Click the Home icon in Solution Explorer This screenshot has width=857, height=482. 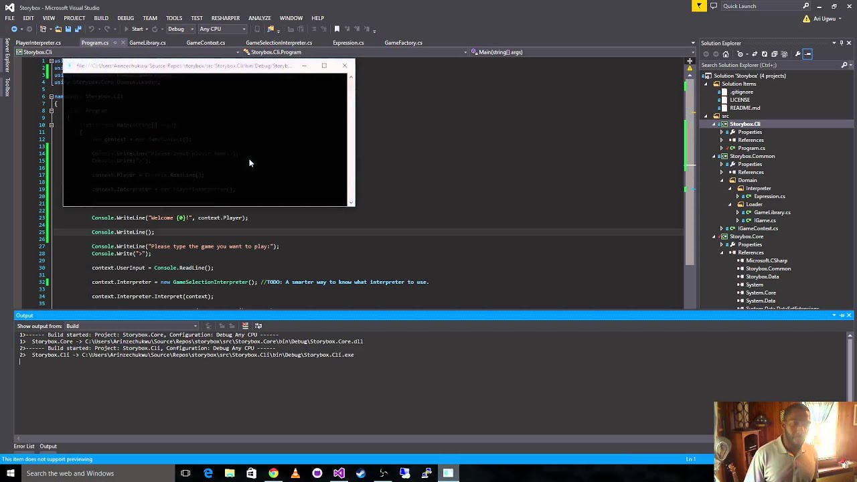[x=726, y=54]
